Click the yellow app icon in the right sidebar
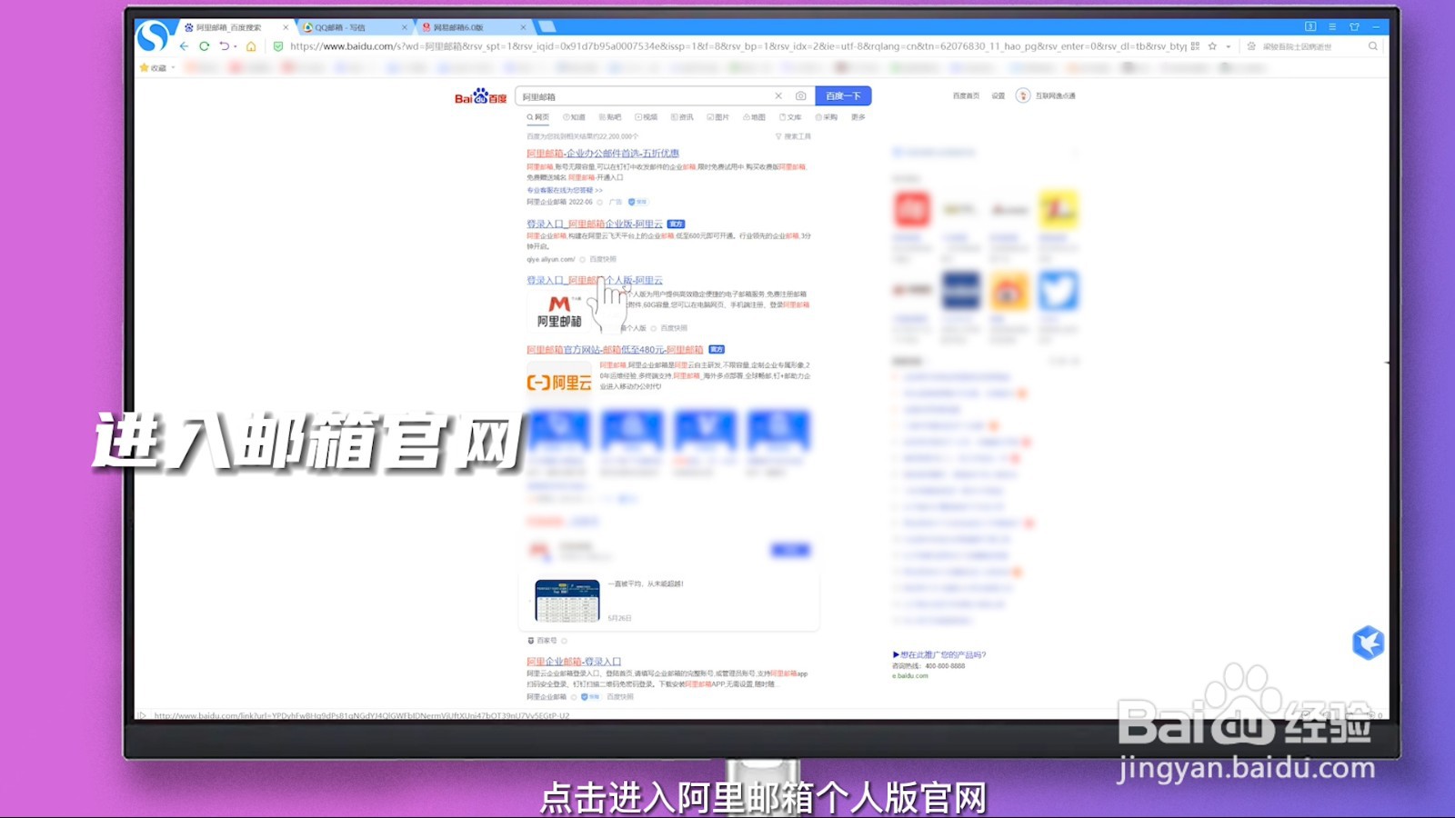Screen dimensions: 1455x818 [x=1059, y=210]
